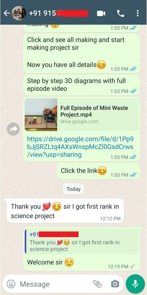Open the emoji picker
Screen dimensions: 147x295
point(11,284)
